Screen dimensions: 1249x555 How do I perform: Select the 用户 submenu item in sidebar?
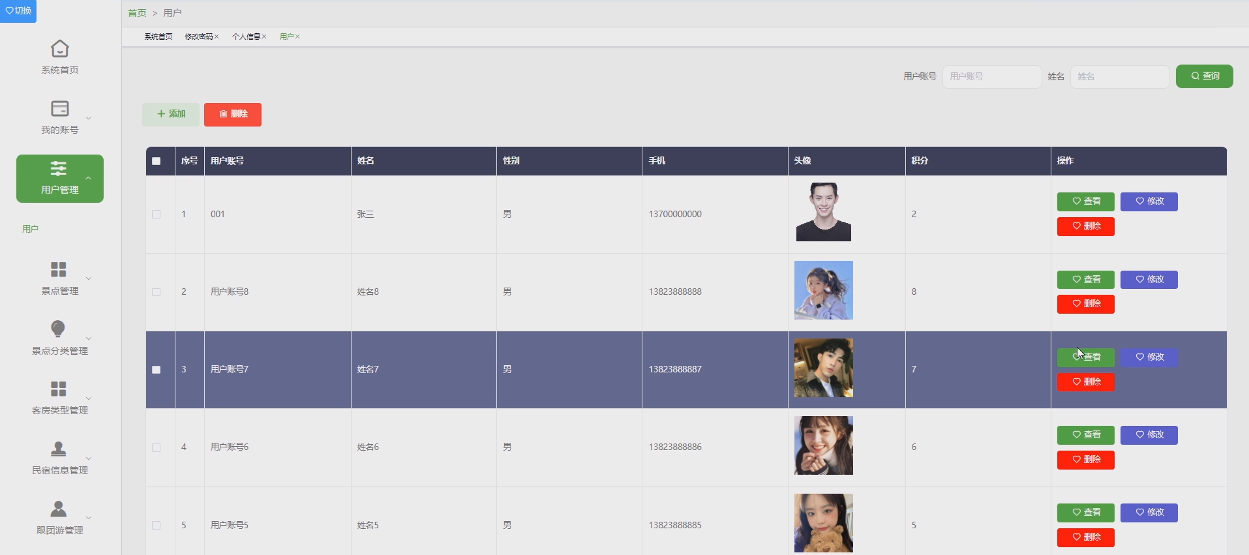pyautogui.click(x=30, y=229)
